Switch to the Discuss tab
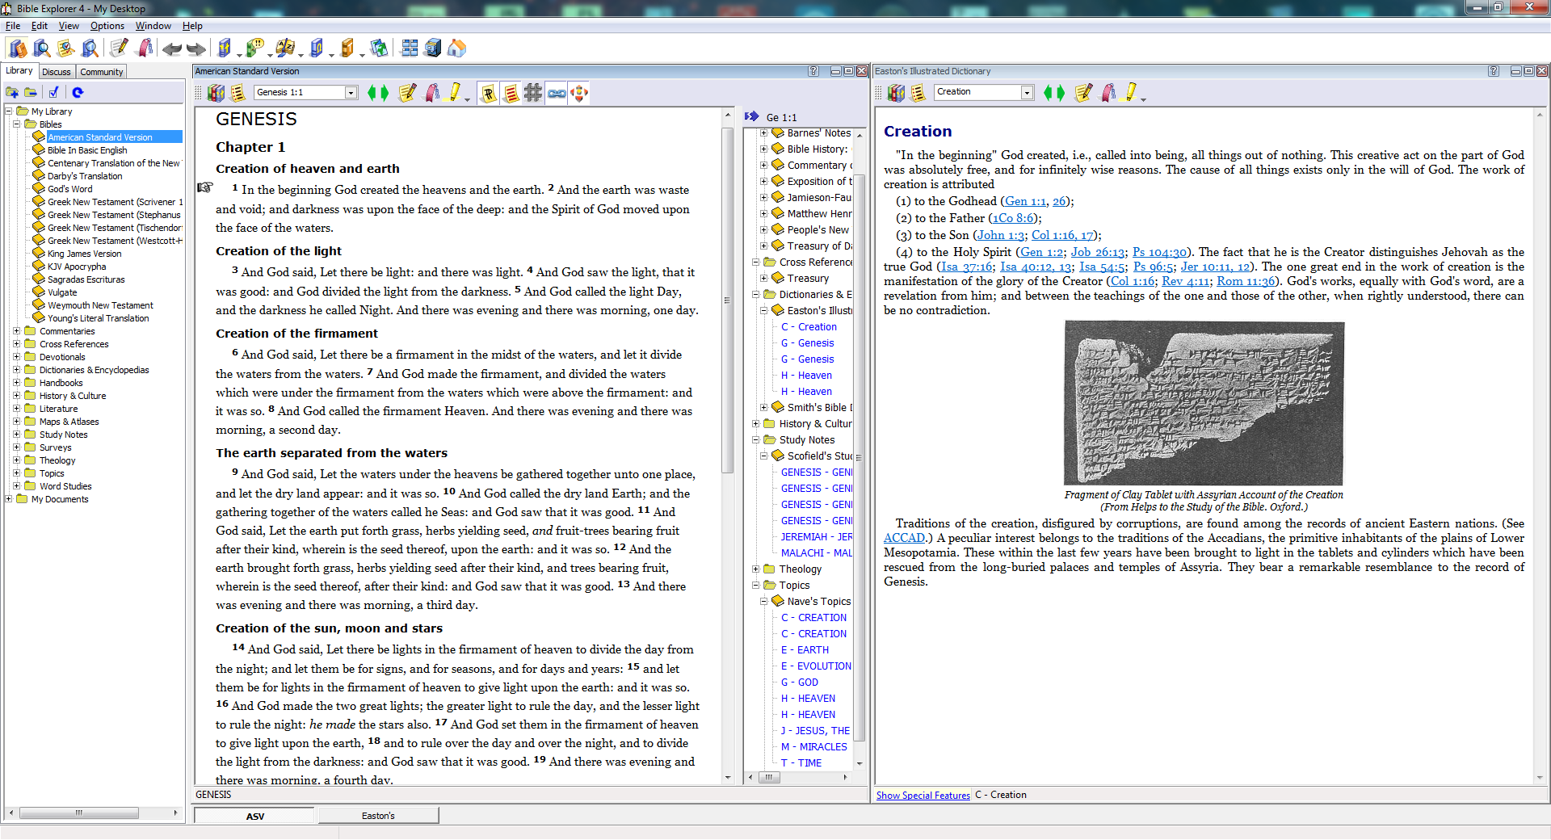This screenshot has height=840, width=1551. pyautogui.click(x=56, y=72)
